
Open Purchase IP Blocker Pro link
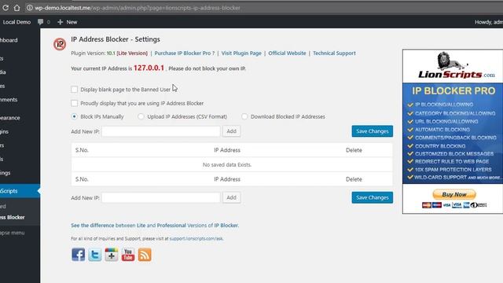pyautogui.click(x=185, y=53)
